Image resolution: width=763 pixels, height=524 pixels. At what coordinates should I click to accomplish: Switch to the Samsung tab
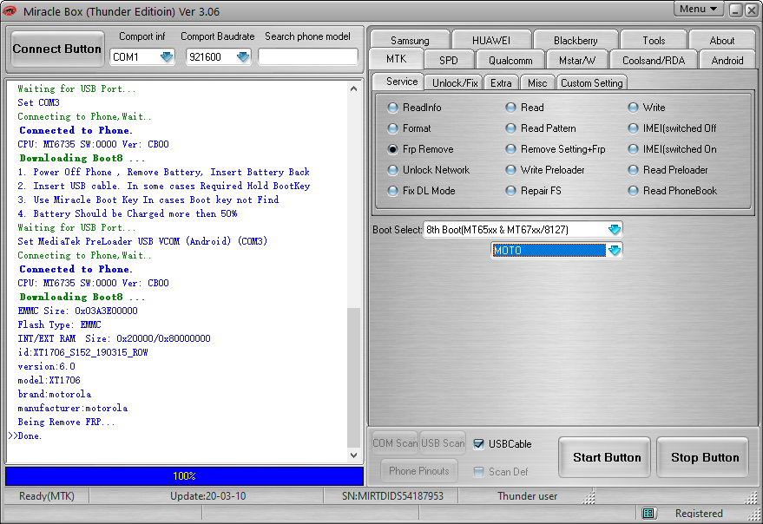[410, 40]
